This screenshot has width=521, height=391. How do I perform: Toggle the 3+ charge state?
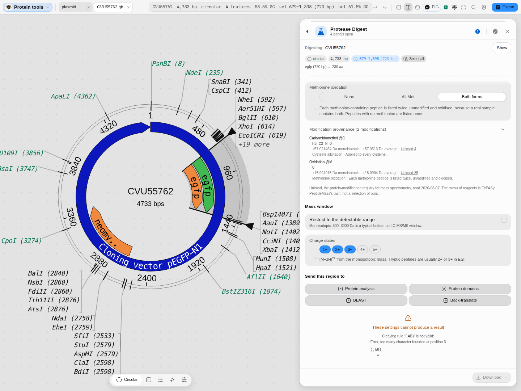[x=350, y=249]
